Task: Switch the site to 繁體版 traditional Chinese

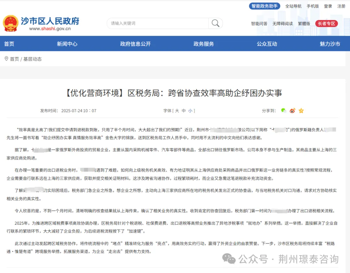Action: 304,23
